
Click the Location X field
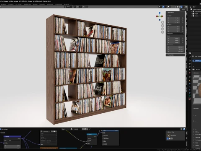coord(174,18)
